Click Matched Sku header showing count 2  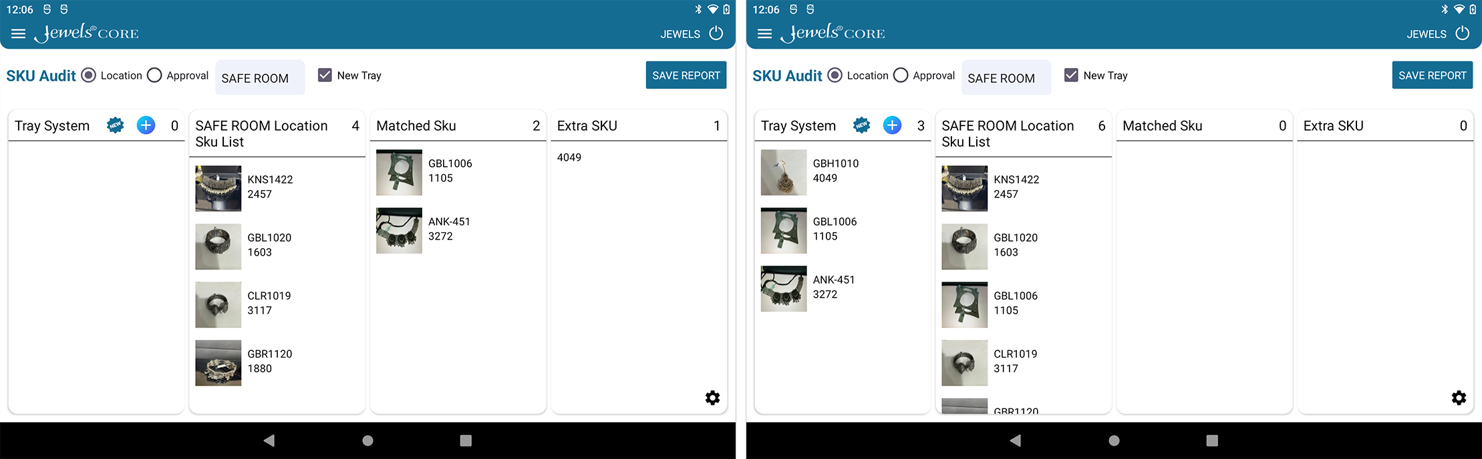[x=458, y=126]
